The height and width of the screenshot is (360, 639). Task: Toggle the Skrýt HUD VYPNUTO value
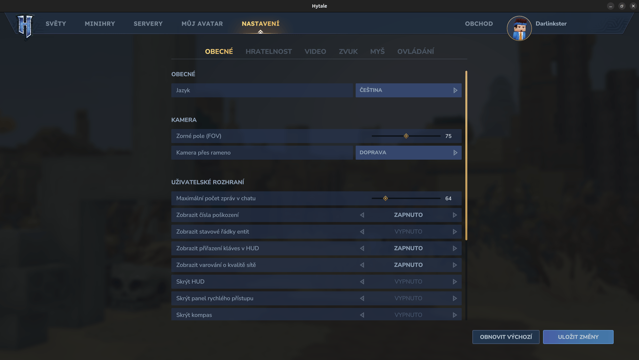pyautogui.click(x=408, y=282)
